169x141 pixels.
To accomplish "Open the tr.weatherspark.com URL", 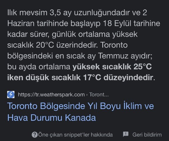I will point(51,95).
